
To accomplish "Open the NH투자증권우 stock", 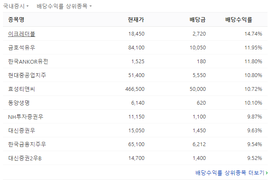I will (25, 117).
